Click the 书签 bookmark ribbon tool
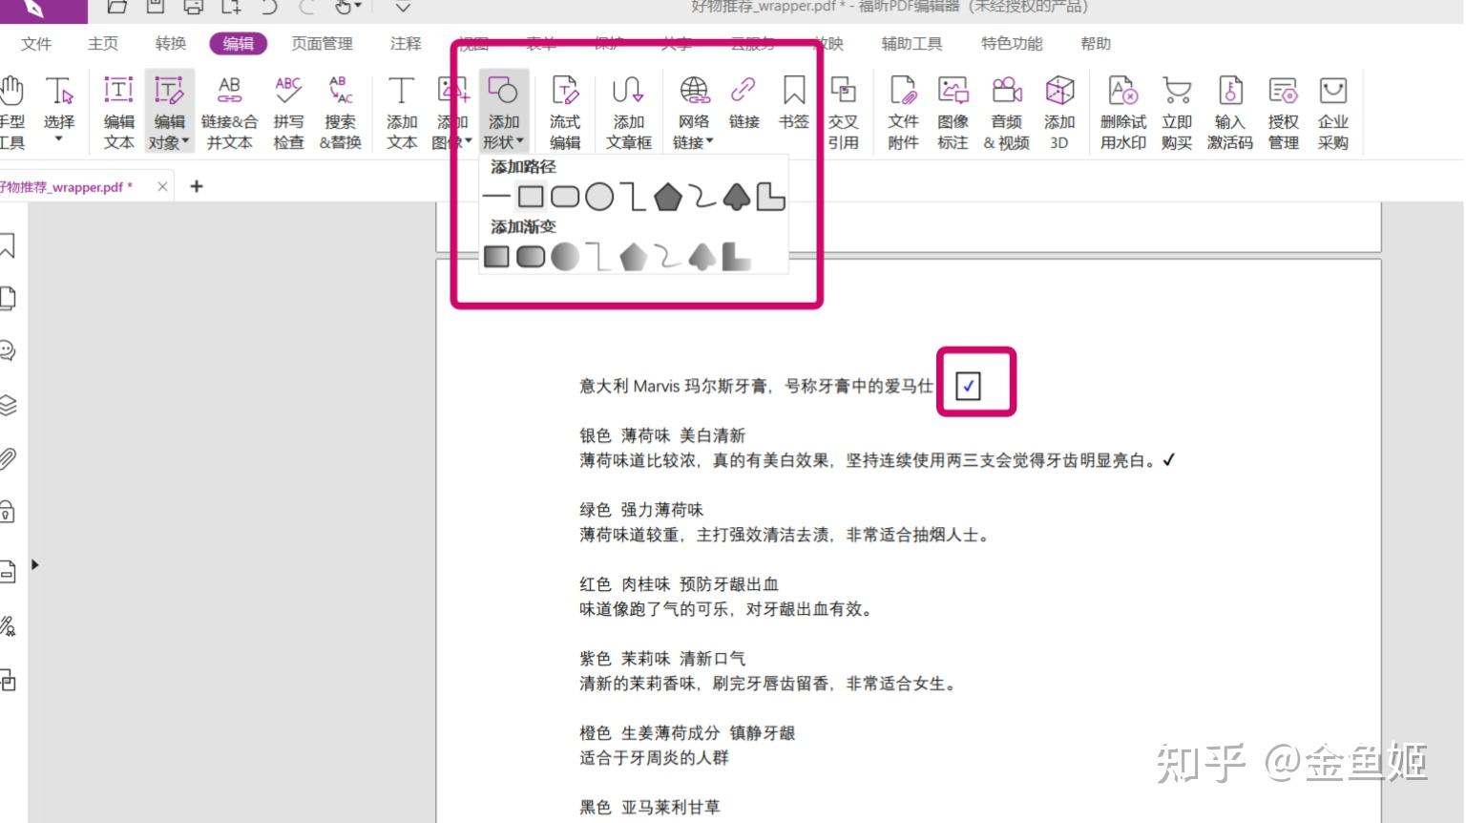This screenshot has height=823, width=1466. click(x=793, y=103)
